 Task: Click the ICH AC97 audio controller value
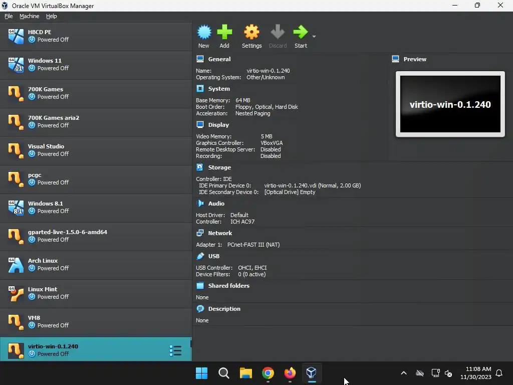click(x=242, y=222)
